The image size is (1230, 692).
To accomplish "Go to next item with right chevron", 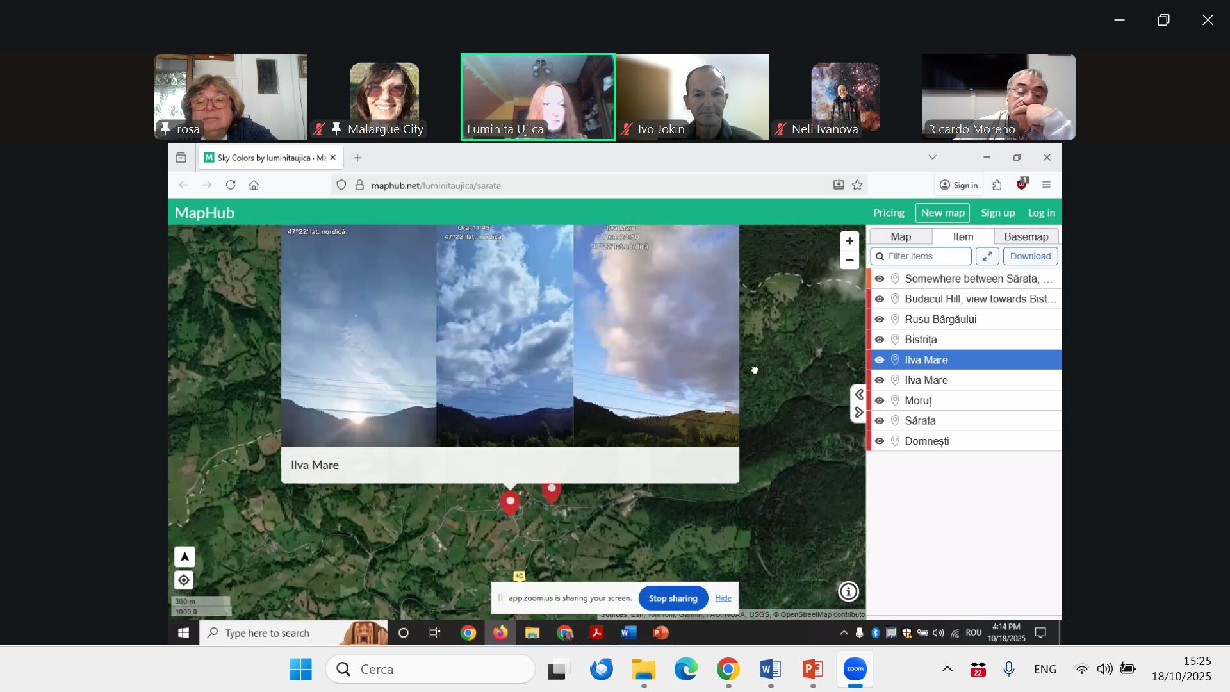I will click(859, 413).
